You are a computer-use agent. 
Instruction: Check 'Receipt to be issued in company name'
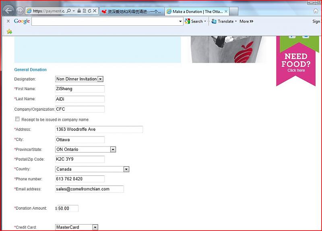[x=17, y=119]
